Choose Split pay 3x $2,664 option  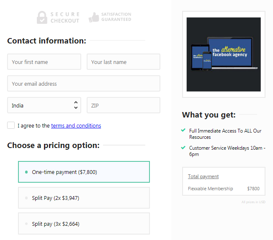pos(84,224)
